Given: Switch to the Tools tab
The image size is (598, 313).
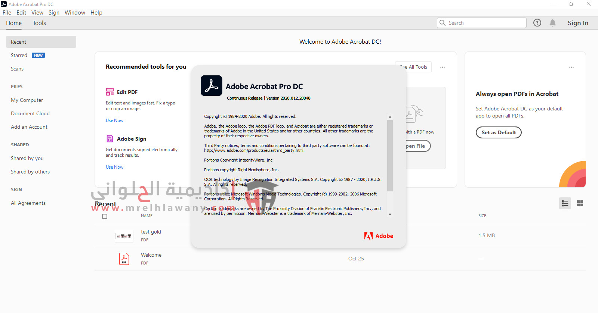Looking at the screenshot, I should (39, 23).
